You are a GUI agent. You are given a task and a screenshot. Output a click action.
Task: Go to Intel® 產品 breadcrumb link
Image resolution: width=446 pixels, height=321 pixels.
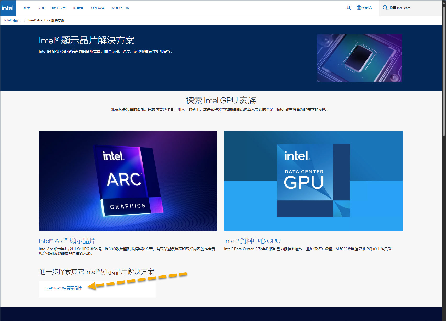[x=12, y=20]
